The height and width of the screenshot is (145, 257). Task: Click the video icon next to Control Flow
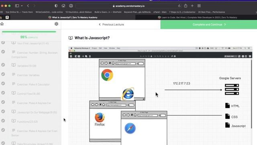pos(14,93)
